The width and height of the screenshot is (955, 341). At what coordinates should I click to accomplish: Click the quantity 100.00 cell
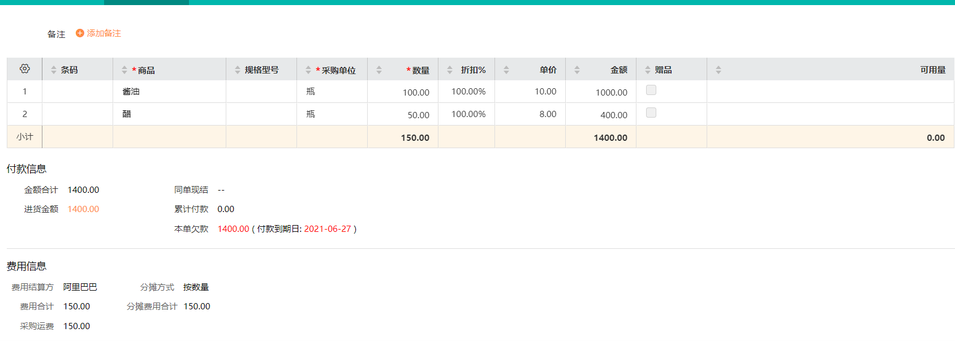[416, 92]
